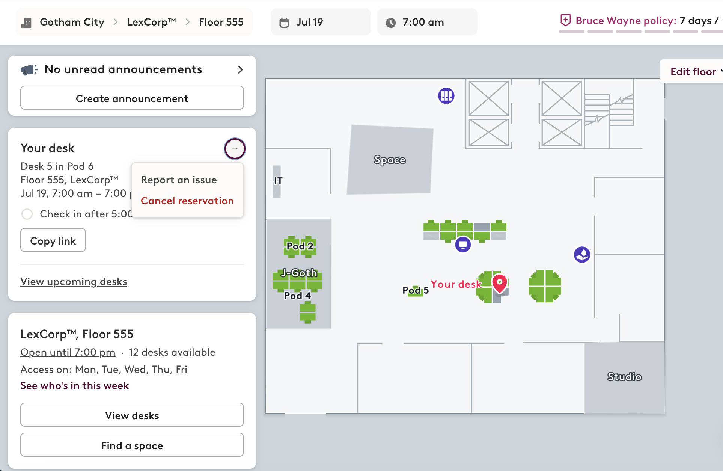Choose Cancel reservation from the menu

tap(187, 201)
